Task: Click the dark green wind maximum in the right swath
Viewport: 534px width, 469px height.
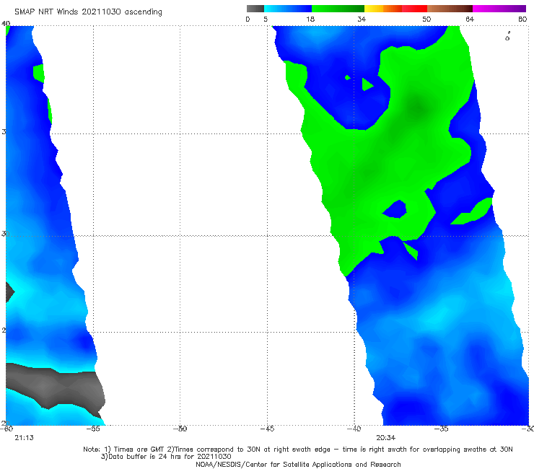Action: 416,108
